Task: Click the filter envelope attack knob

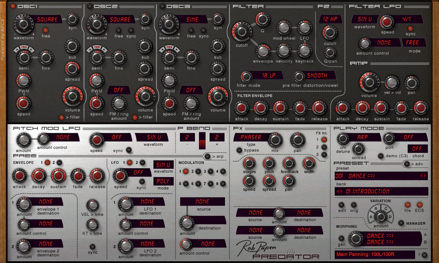Action: [x=241, y=108]
